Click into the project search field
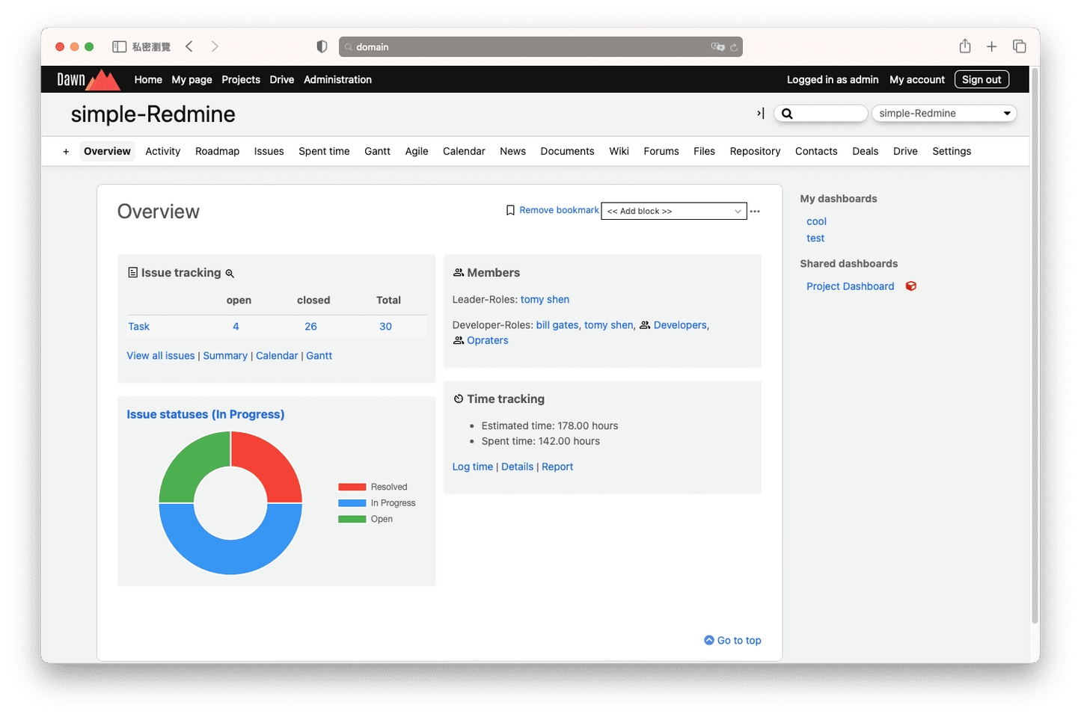This screenshot has width=1081, height=717. tap(827, 114)
